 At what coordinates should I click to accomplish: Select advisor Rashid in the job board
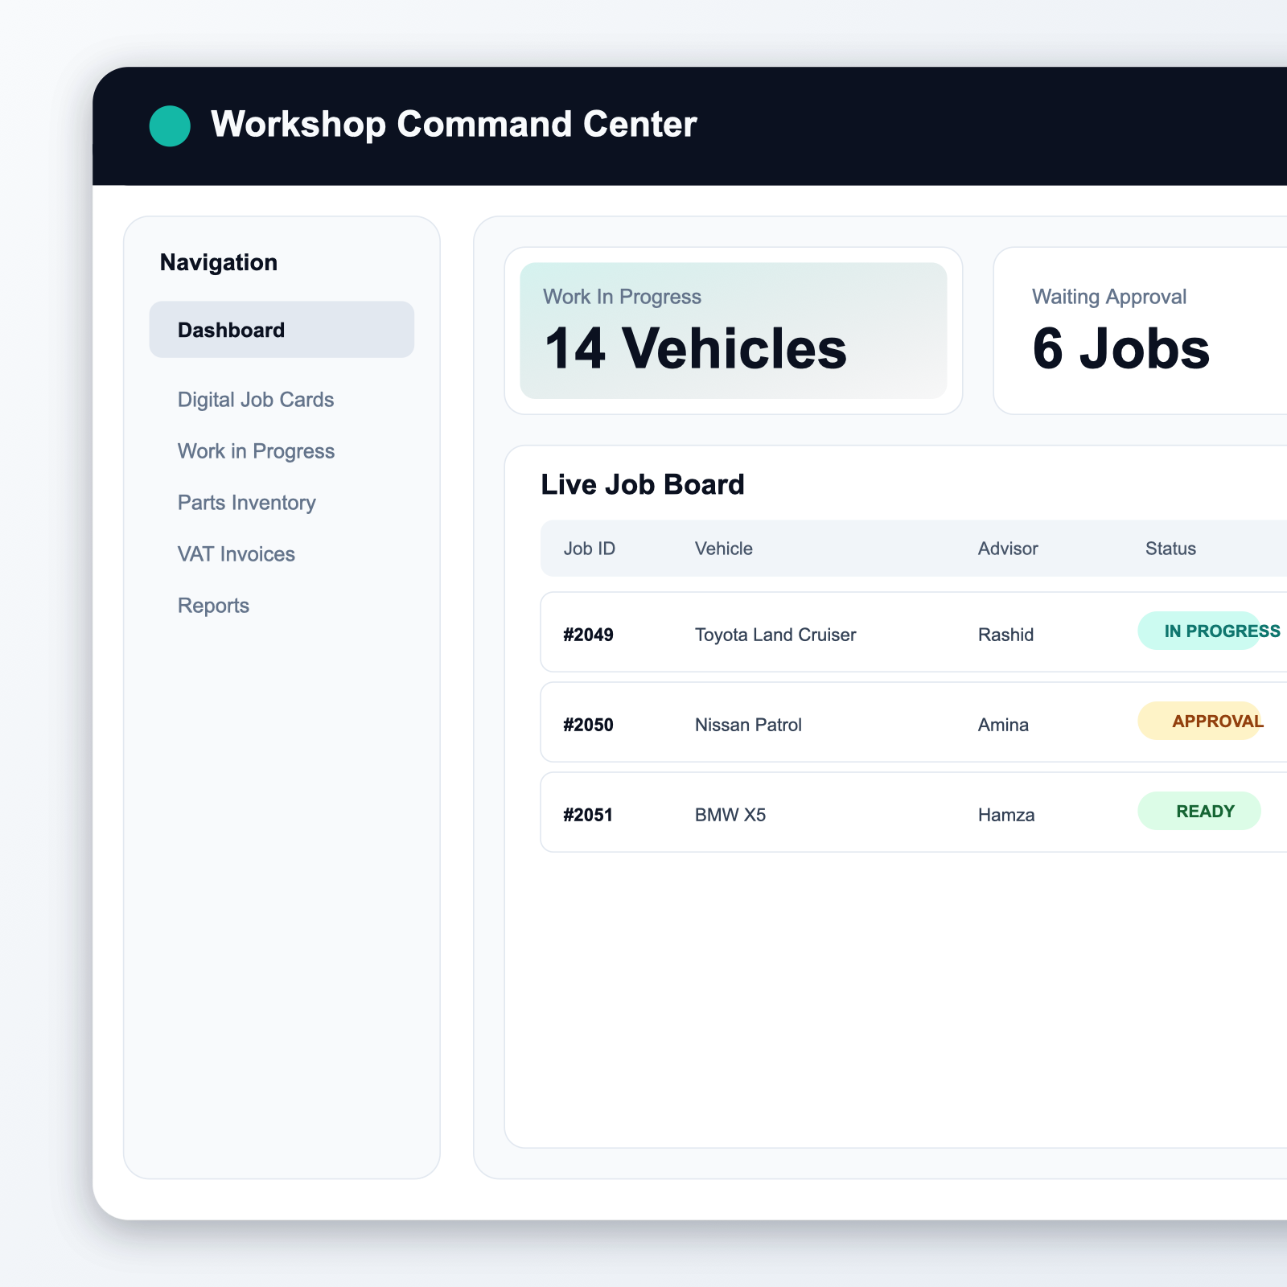point(1005,635)
